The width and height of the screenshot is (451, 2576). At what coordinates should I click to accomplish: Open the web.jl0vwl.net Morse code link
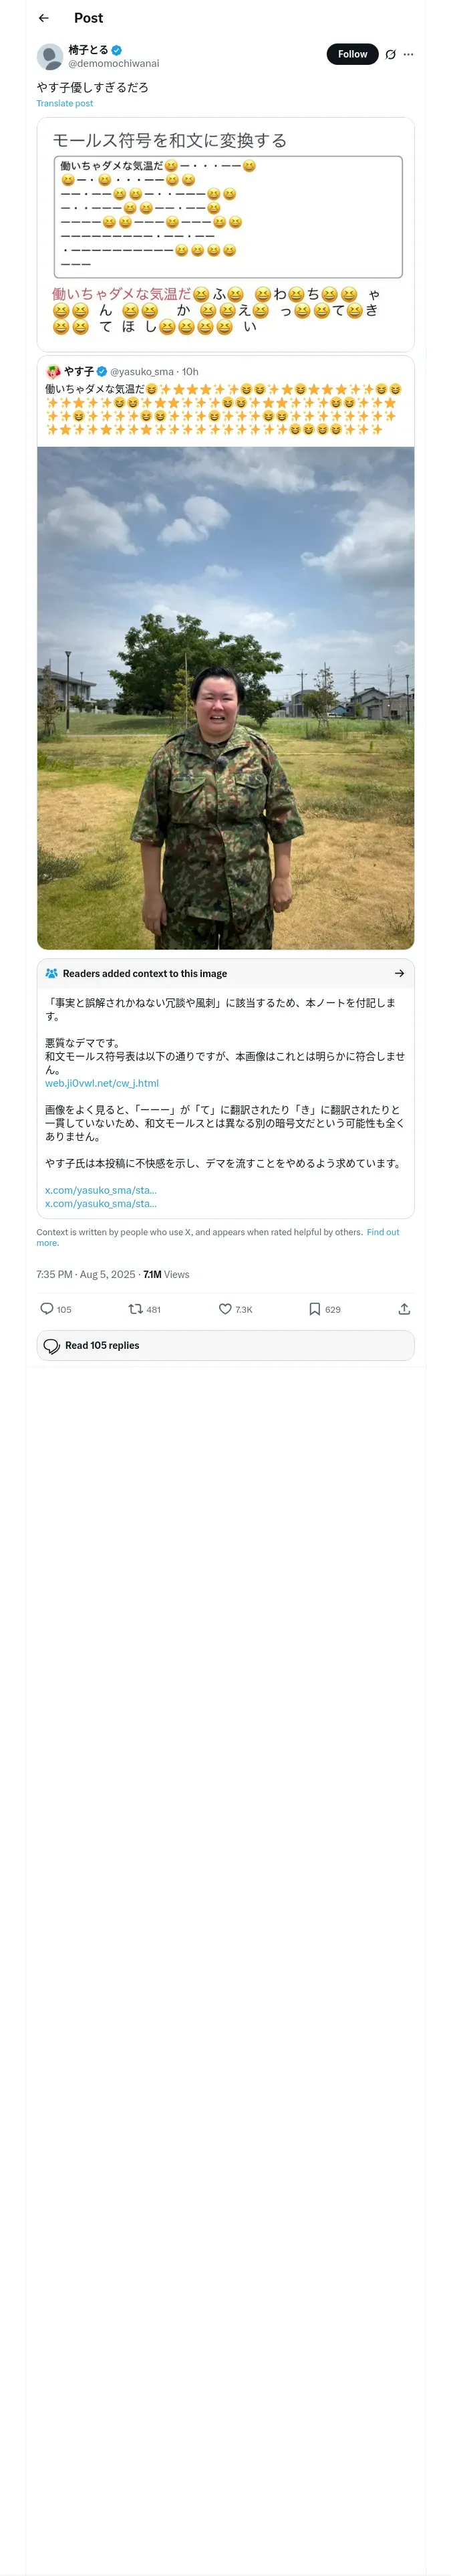pyautogui.click(x=101, y=1083)
